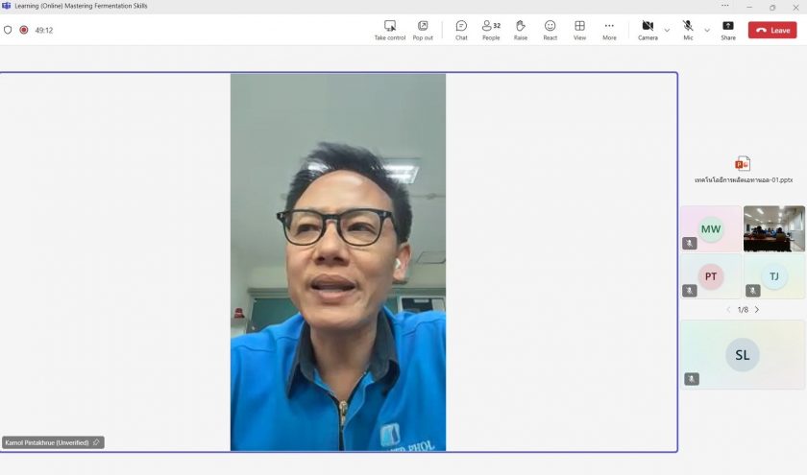
Task: Expand the Mic options dropdown arrow
Action: pyautogui.click(x=707, y=30)
